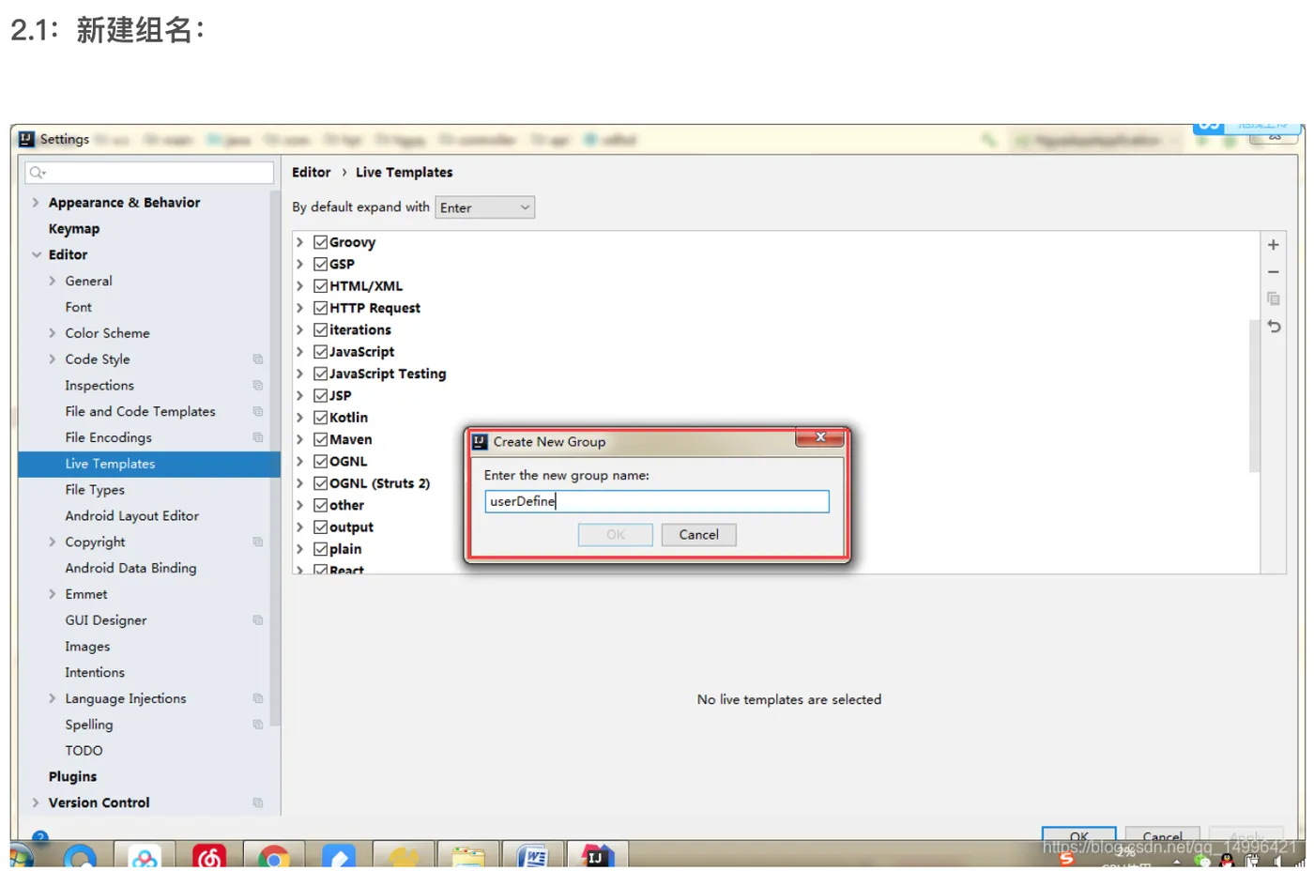Expand the General settings node
The image size is (1314, 886).
pos(53,281)
